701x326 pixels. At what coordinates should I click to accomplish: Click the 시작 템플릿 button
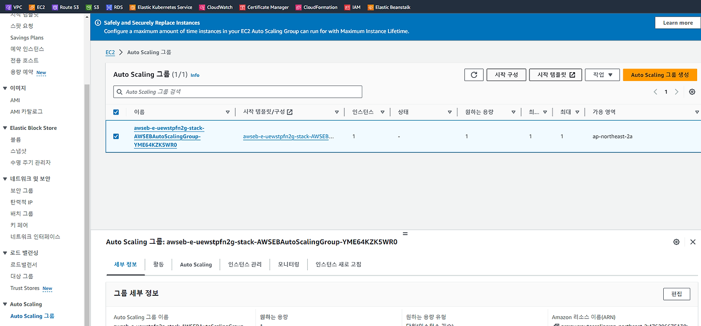tap(555, 75)
